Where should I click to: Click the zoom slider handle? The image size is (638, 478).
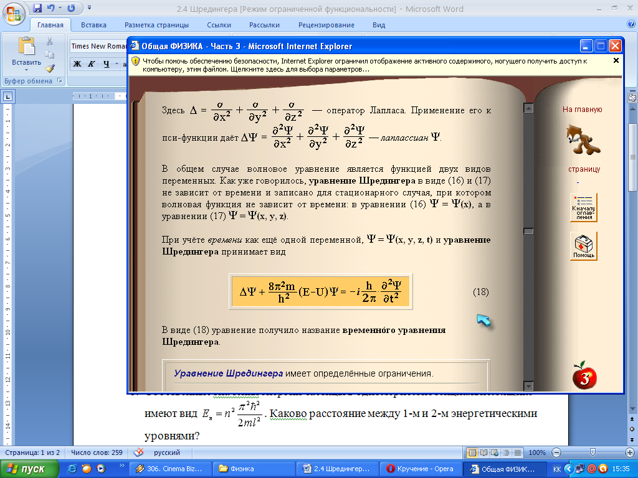pos(593,452)
